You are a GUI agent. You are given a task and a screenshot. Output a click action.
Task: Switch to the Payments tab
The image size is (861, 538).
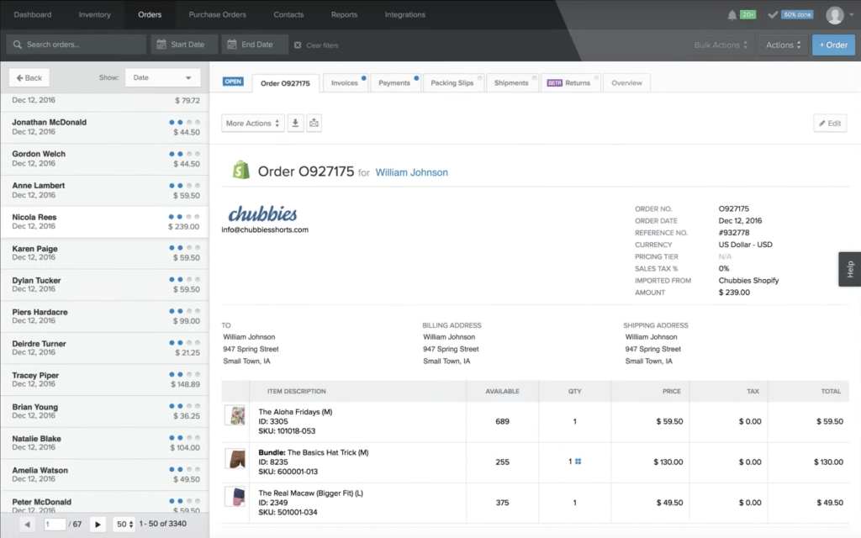pyautogui.click(x=394, y=83)
